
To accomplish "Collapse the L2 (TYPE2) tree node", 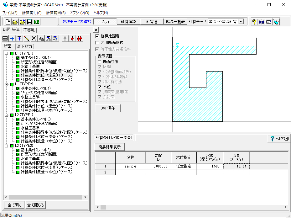I will 7,146.
